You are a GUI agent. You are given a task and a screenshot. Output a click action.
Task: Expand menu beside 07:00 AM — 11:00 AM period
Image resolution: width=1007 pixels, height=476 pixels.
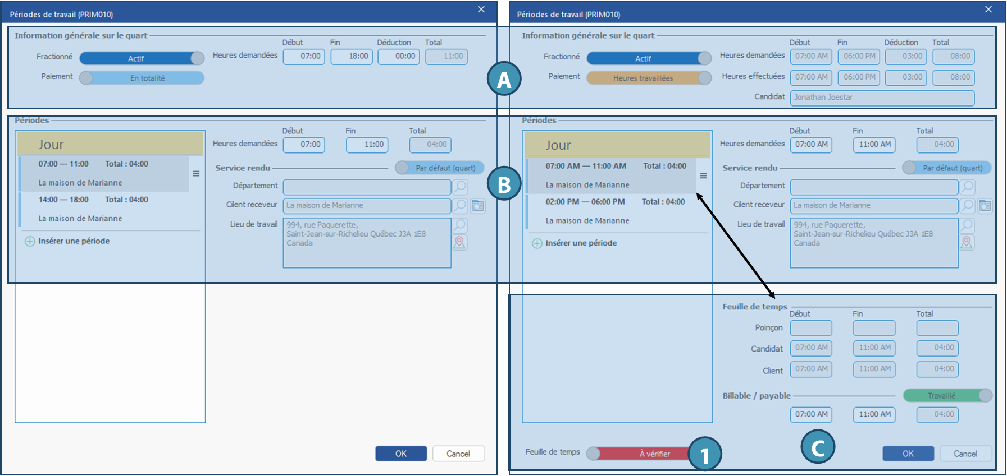pyautogui.click(x=703, y=175)
